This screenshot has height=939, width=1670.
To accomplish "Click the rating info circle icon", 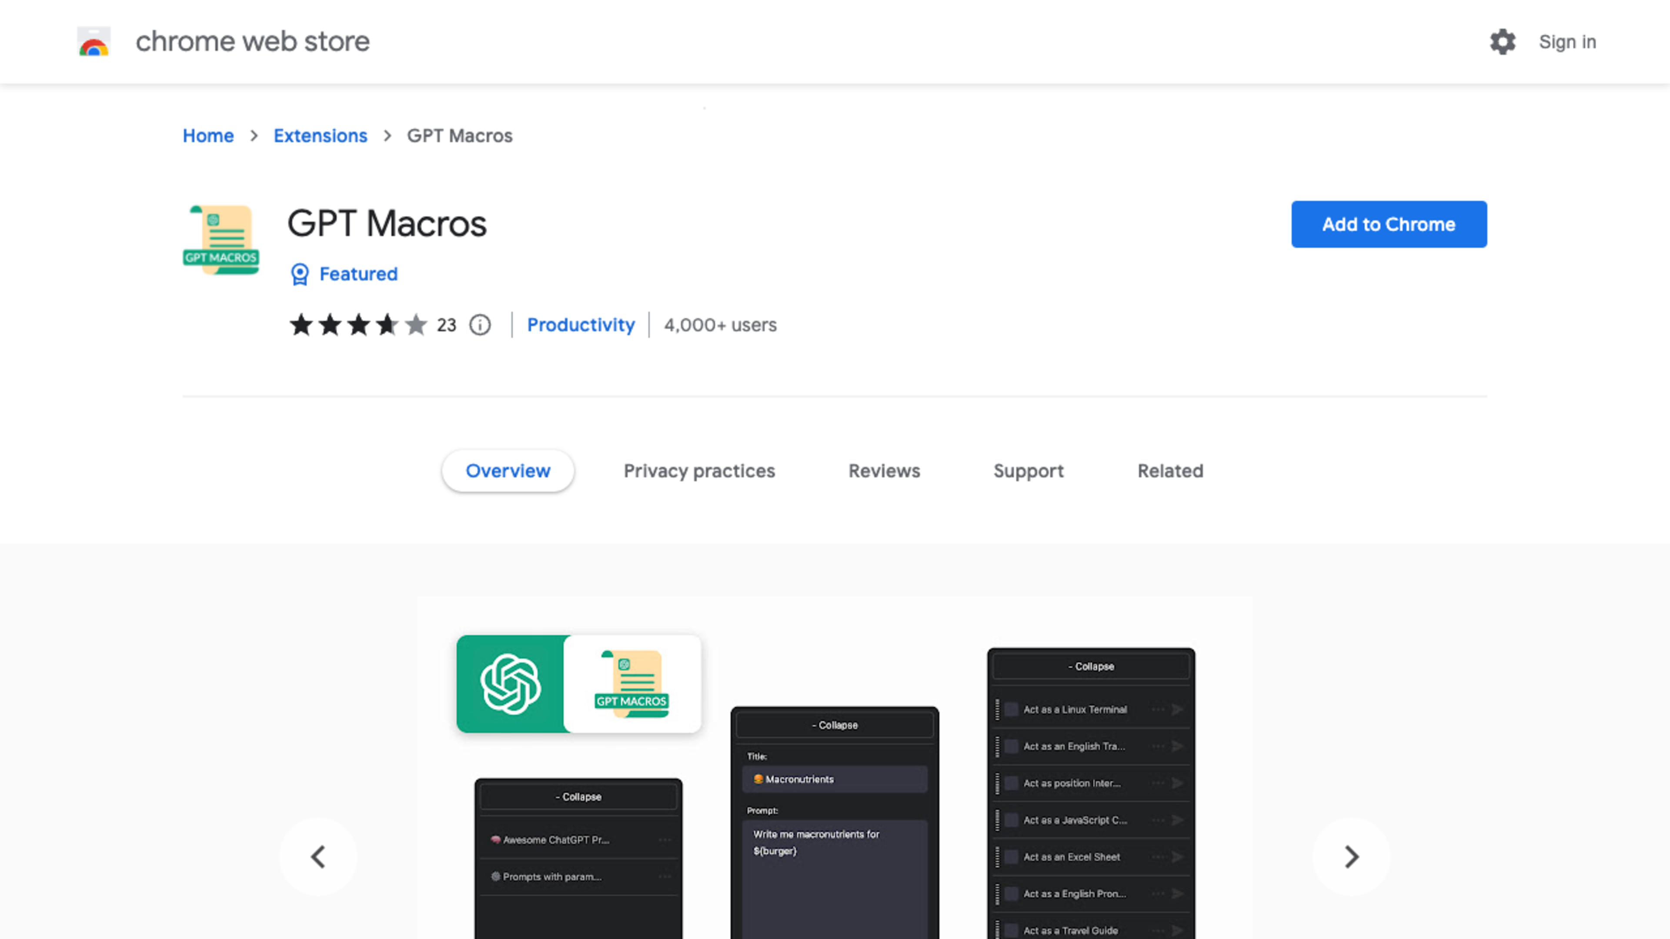I will 480,325.
